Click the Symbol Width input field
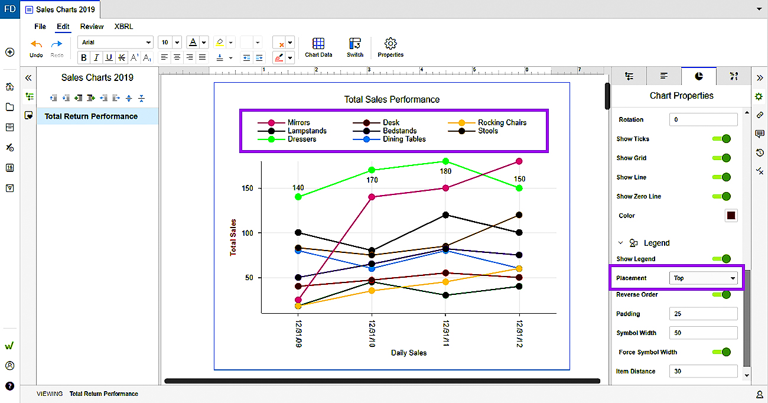 pos(703,333)
